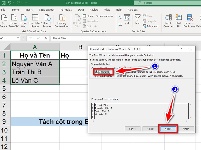Click the Redo arrow icon
The width and height of the screenshot is (201, 150).
[18, 3]
